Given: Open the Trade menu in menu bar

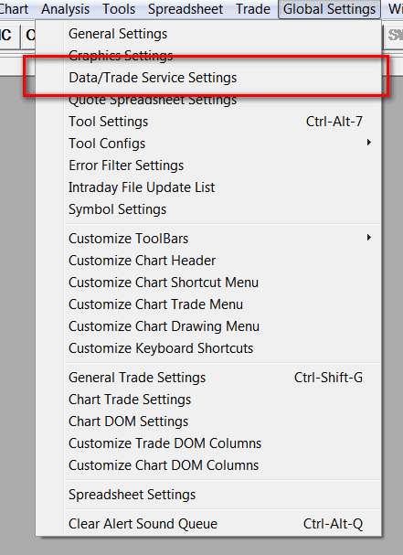Looking at the screenshot, I should [253, 9].
